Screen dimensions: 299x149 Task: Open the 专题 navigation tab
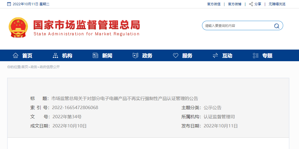click(267, 56)
